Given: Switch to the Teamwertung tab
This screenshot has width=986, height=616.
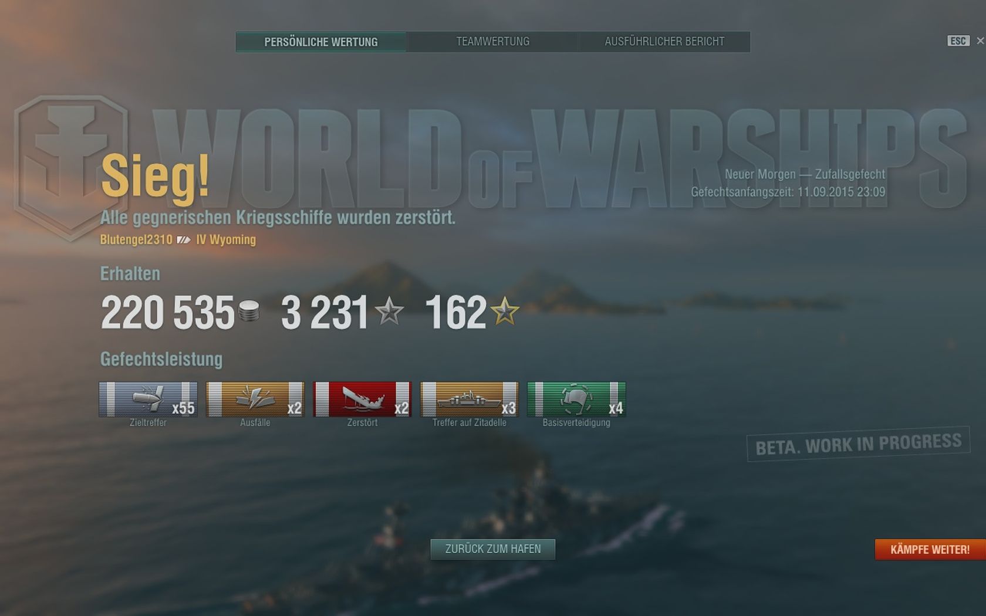Looking at the screenshot, I should tap(493, 42).
